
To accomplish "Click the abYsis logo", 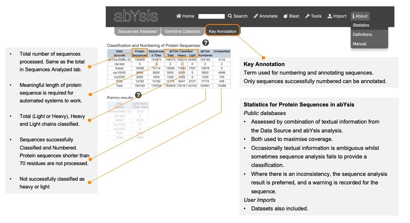I will (x=136, y=16).
